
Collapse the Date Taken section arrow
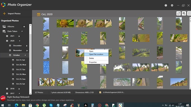pos(22,31)
